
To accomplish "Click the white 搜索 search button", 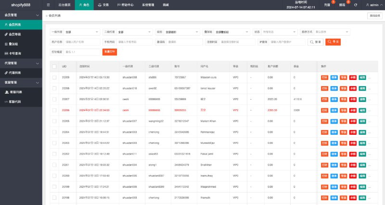I will coord(315,42).
